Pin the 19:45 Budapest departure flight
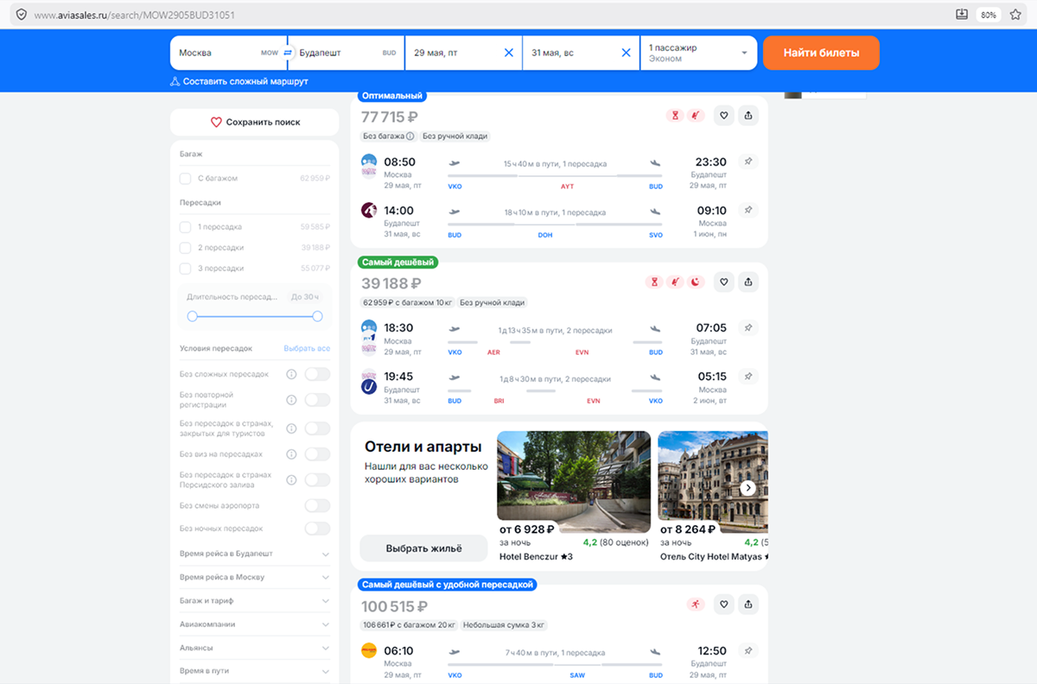The height and width of the screenshot is (684, 1037). click(748, 377)
